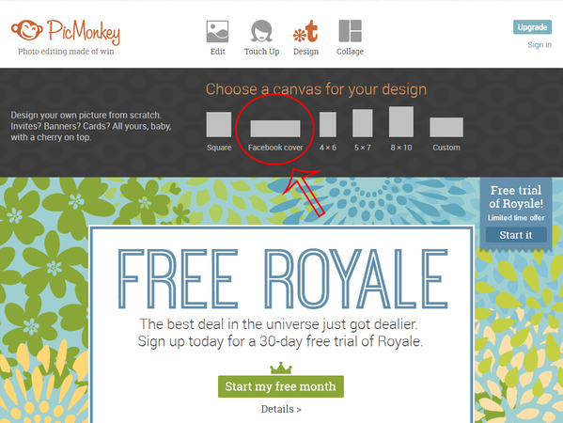Image resolution: width=563 pixels, height=423 pixels.
Task: Click Start my free month button
Action: (x=280, y=386)
